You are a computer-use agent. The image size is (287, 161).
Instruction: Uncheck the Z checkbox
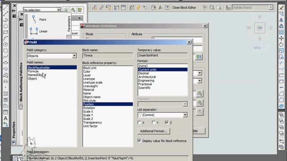tap(166, 123)
